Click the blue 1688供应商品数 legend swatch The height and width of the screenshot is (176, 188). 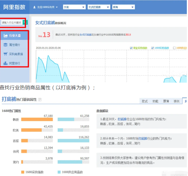click(59, 172)
